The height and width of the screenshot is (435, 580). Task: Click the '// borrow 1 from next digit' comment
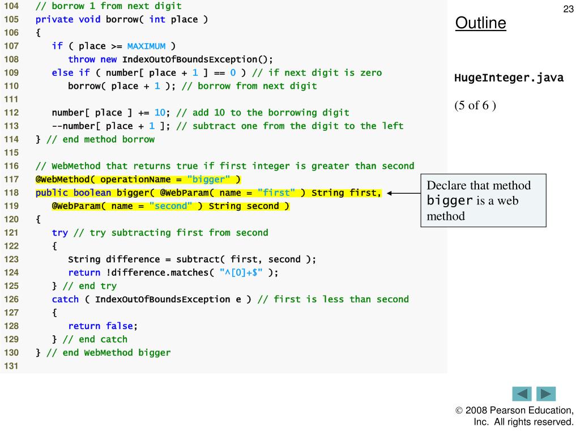click(x=108, y=6)
